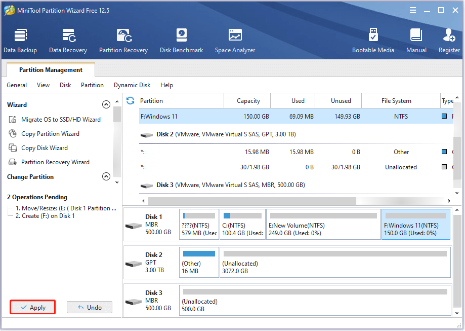
Task: Select the F:Windows 11 row in partition list
Action: [x=296, y=116]
